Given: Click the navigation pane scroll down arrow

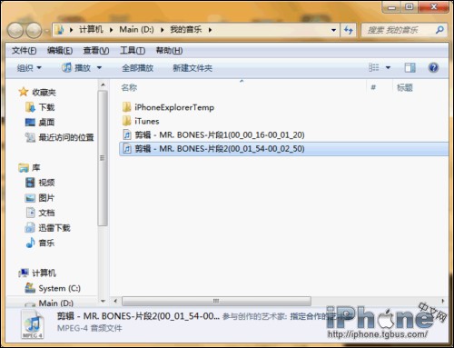Looking at the screenshot, I should (x=103, y=301).
